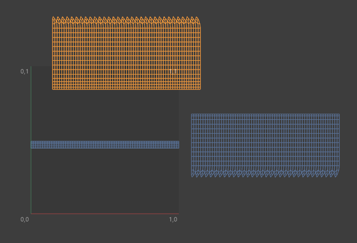This screenshot has height=243, width=357.
Task: Select the orange highlighted UV island
Action: (x=126, y=53)
